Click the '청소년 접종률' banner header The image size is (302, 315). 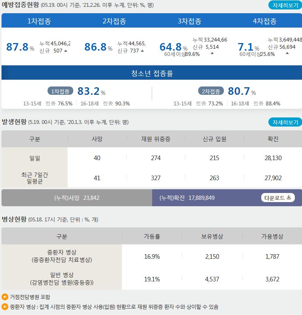pyautogui.click(x=152, y=73)
